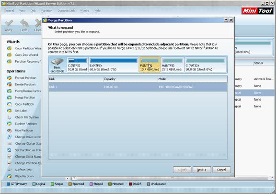Choose the Delete Partition operation icon
276x194 pixels.
[9, 85]
